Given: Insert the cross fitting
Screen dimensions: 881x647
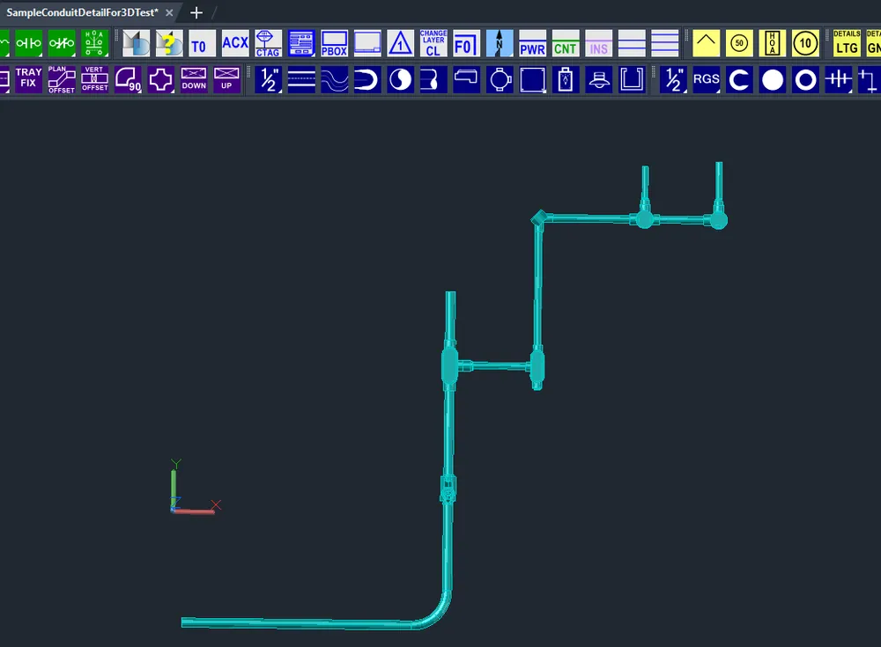Looking at the screenshot, I should tap(161, 79).
